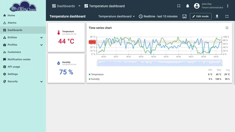235x132 pixels.
Task: Open John Doe user avatar
Action: 197,6
